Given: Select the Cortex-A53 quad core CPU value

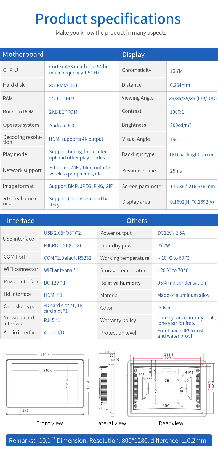Looking at the screenshot, I should (79, 69).
